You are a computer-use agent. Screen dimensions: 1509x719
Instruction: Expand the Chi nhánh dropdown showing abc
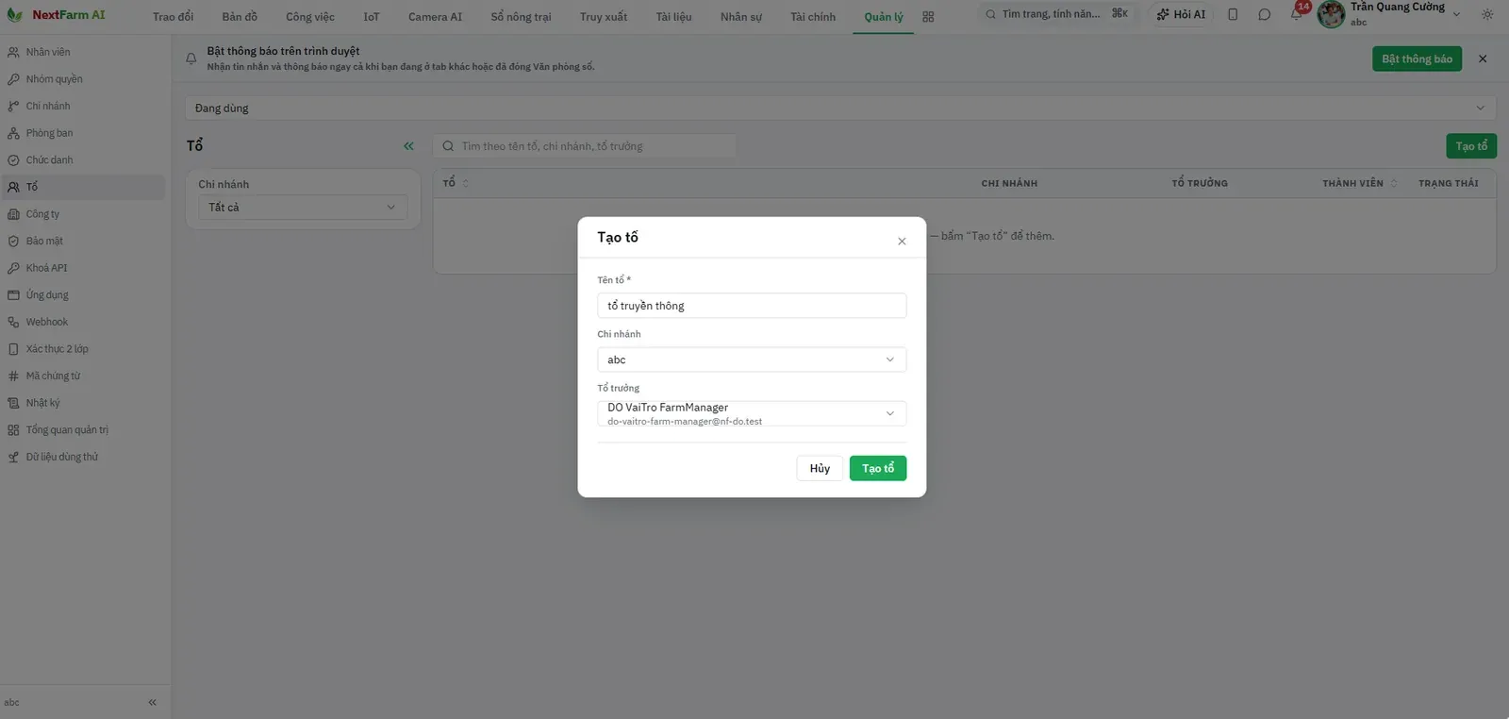click(x=752, y=359)
